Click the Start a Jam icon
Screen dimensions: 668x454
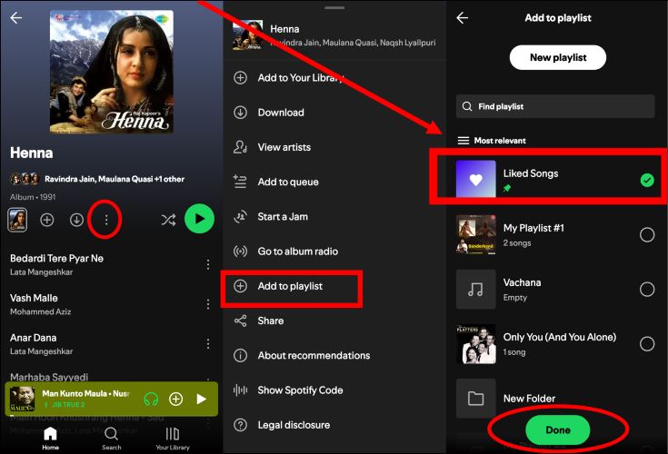pos(240,217)
